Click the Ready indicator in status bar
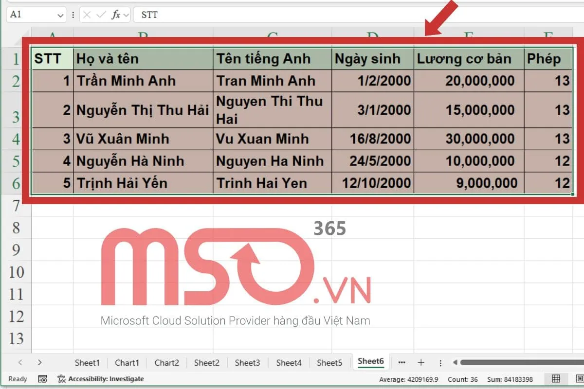Screen dimensions: 584x389 (x=17, y=379)
